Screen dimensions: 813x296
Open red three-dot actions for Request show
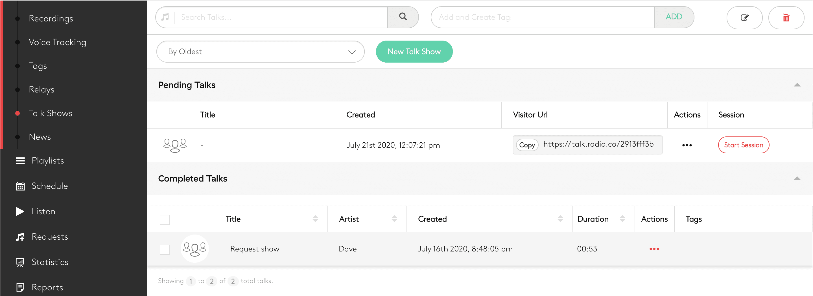[654, 249]
